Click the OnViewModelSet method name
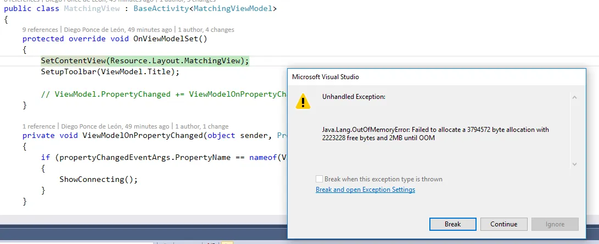599x244 pixels. coord(165,38)
